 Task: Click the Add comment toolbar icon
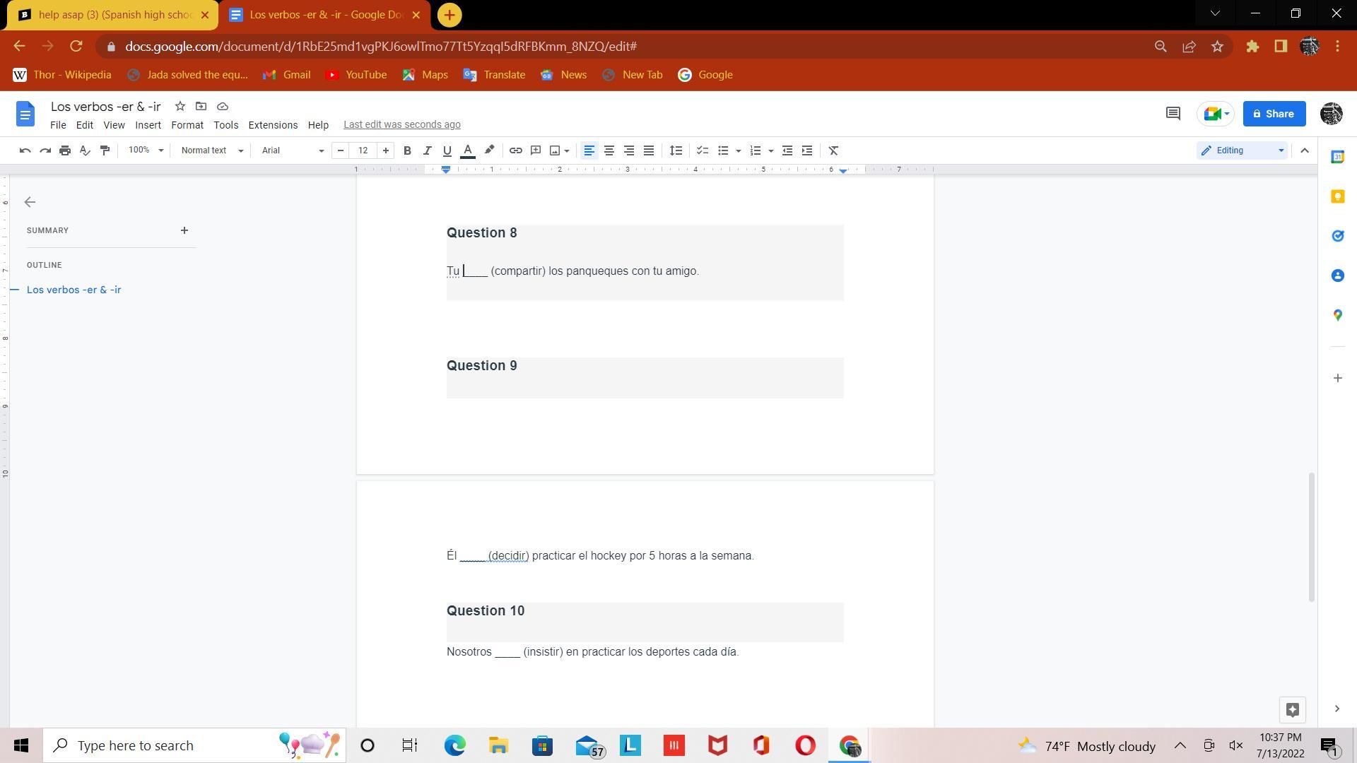tap(536, 150)
